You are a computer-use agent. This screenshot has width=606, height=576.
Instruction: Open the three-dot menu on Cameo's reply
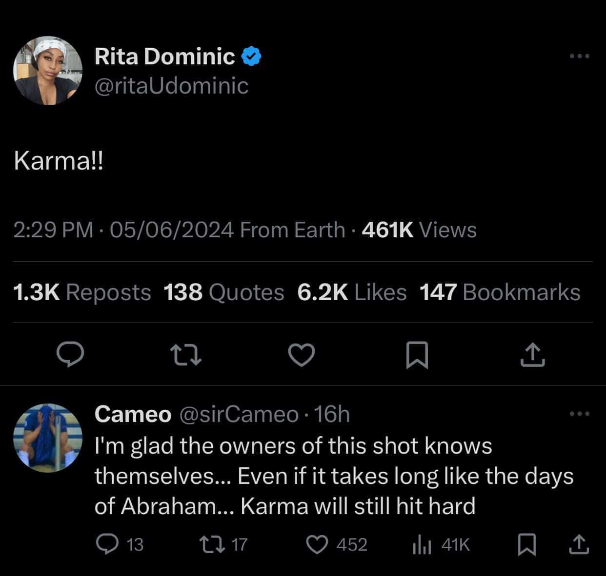pyautogui.click(x=580, y=414)
